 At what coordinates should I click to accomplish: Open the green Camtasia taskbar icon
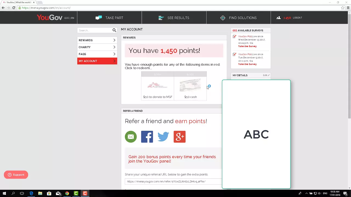point(76,193)
